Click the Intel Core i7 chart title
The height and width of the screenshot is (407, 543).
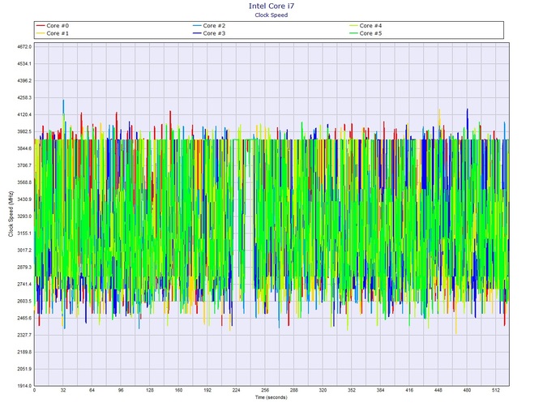[271, 6]
